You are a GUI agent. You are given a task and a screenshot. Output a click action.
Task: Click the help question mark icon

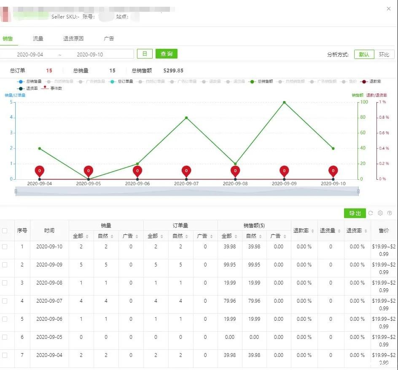390,213
